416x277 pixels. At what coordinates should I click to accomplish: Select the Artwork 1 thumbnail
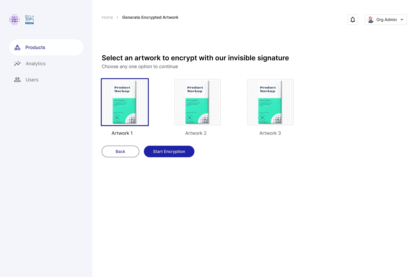click(125, 102)
